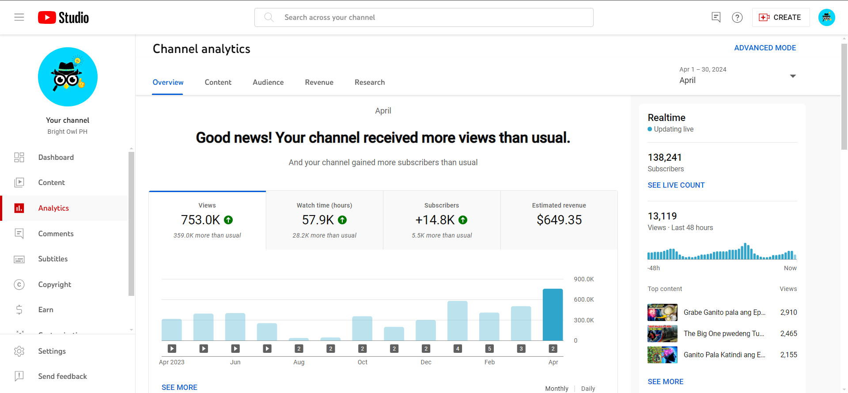Click the 5 videos marker under Feb
This screenshot has width=848, height=393.
[x=489, y=348]
